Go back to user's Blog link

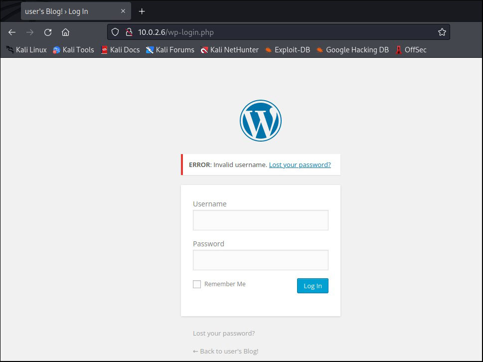(226, 351)
